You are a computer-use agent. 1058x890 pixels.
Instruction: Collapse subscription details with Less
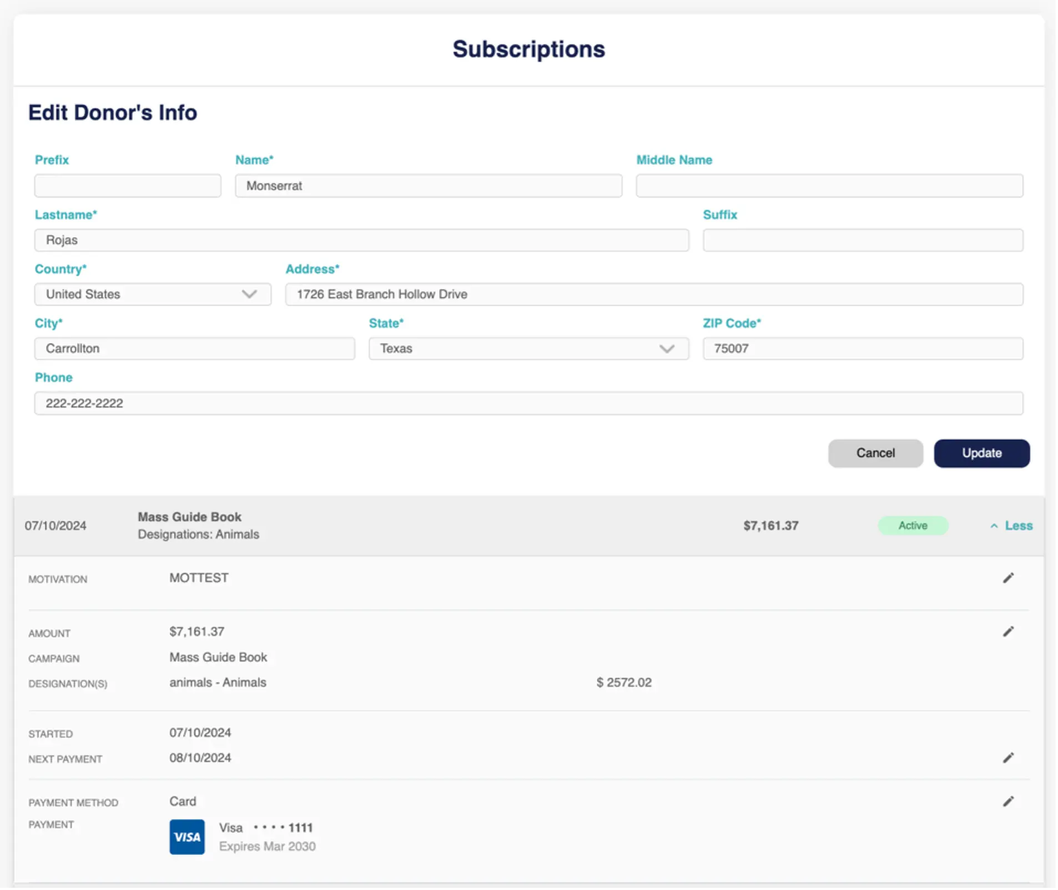1011,525
